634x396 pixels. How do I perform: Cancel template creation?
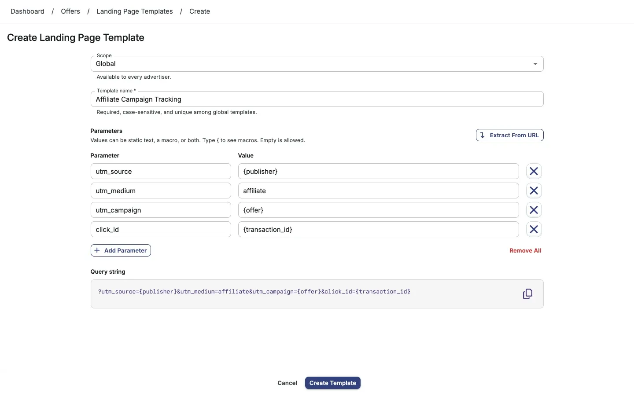[287, 383]
